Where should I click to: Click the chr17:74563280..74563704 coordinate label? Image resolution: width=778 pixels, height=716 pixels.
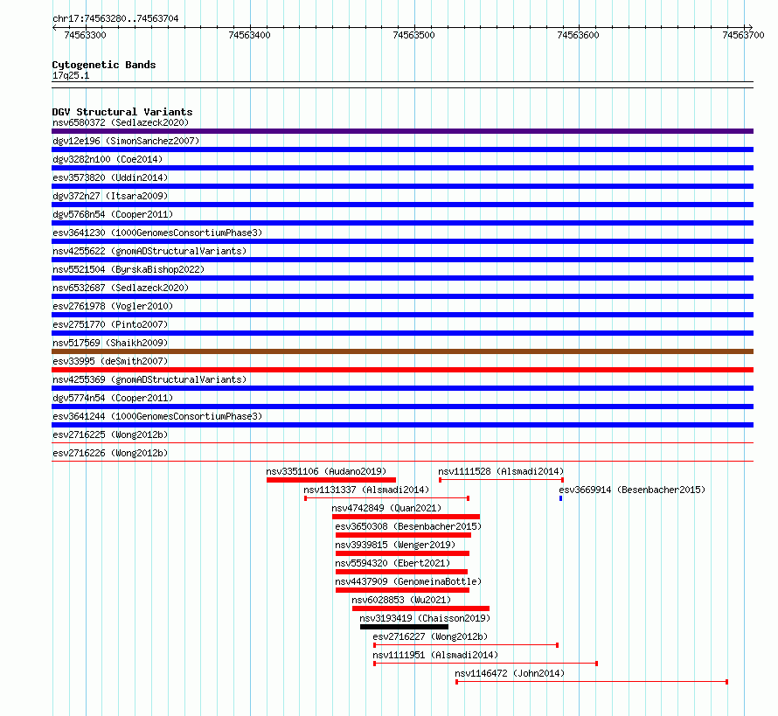click(115, 18)
